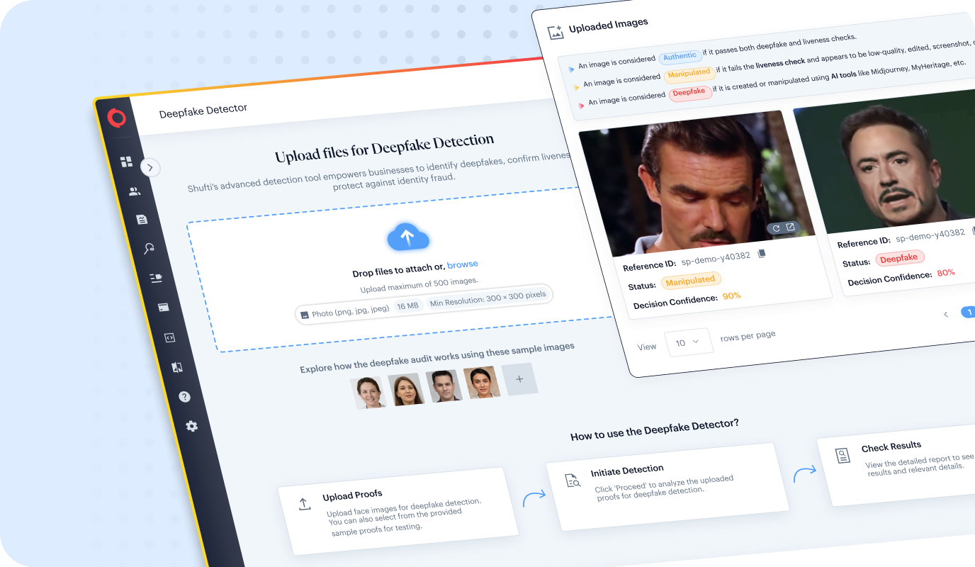Select the sample image with the beige background
Image resolution: width=975 pixels, height=567 pixels.
click(482, 382)
